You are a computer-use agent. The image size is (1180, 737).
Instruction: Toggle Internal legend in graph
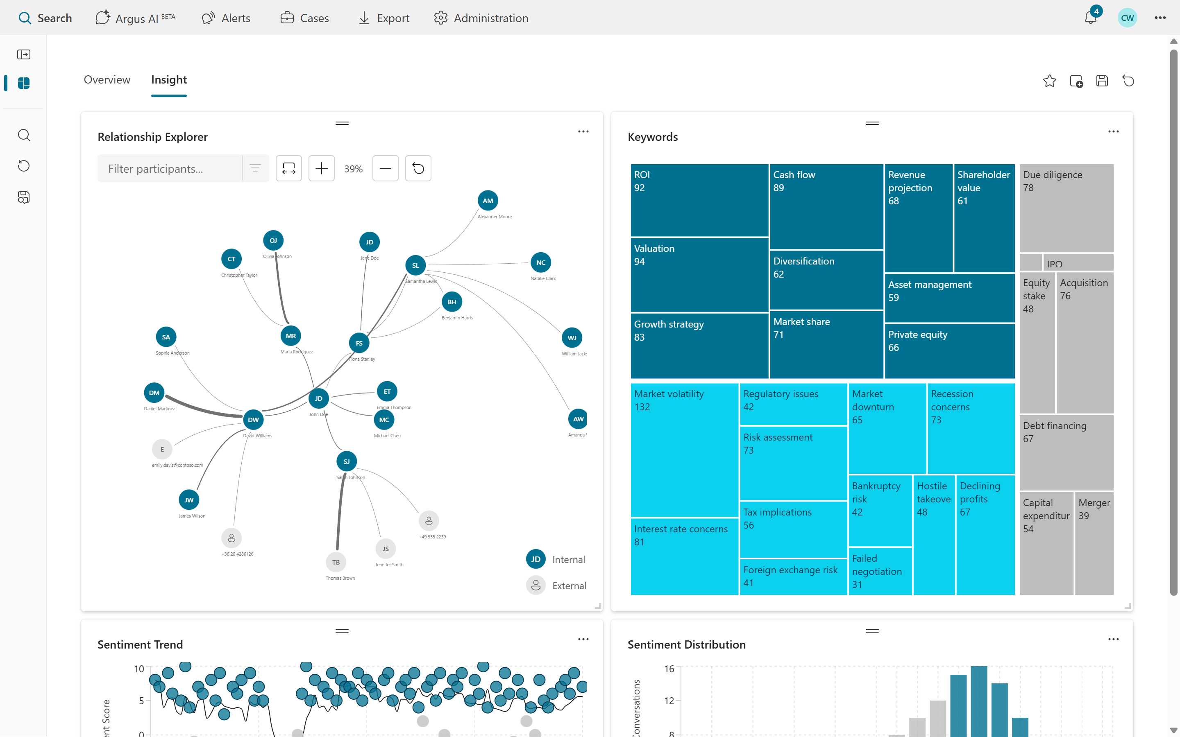pos(556,559)
